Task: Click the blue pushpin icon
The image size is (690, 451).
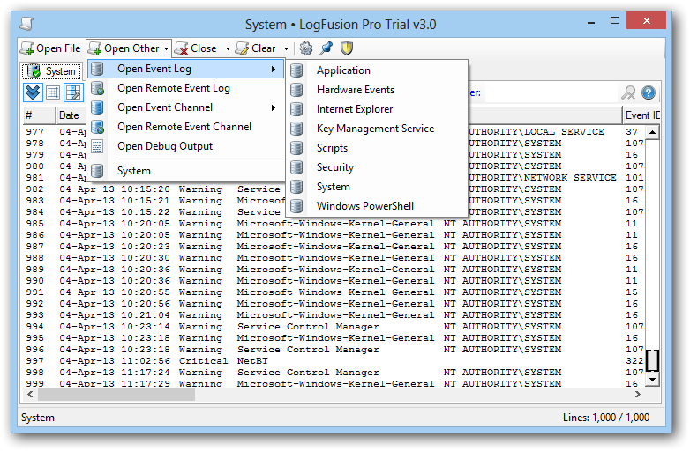Action: point(326,48)
